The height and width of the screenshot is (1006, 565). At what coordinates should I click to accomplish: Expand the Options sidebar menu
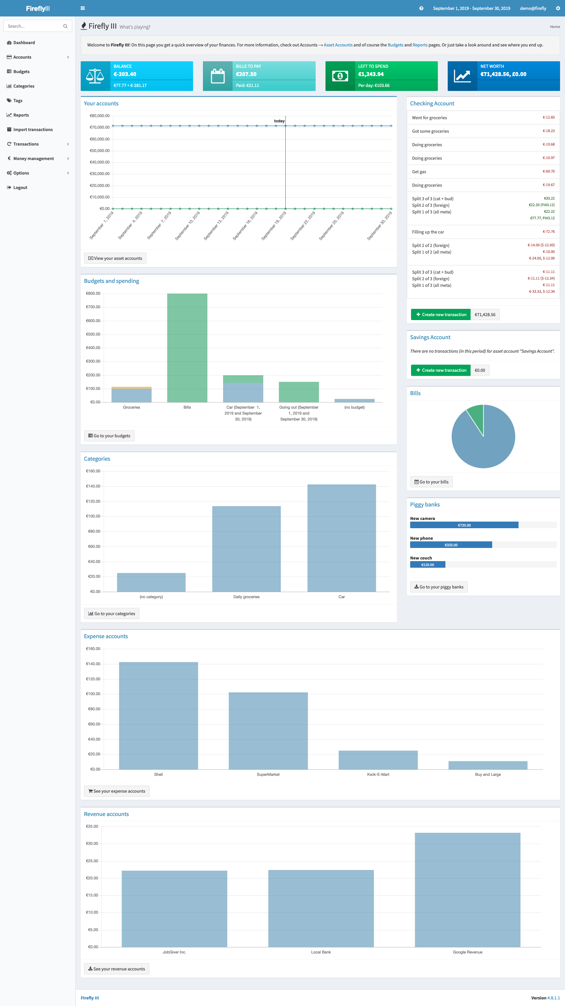point(38,173)
